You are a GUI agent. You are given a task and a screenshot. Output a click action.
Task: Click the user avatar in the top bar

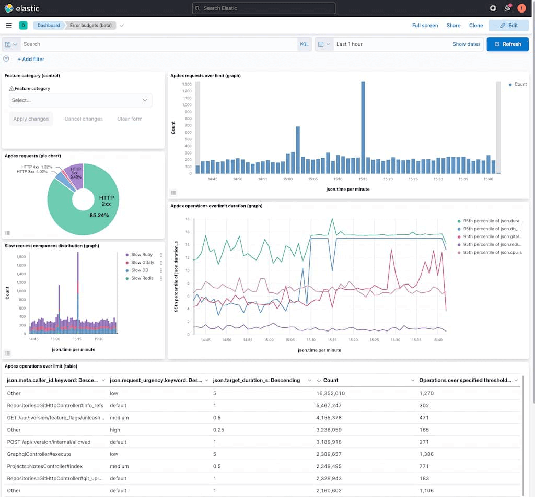(521, 8)
